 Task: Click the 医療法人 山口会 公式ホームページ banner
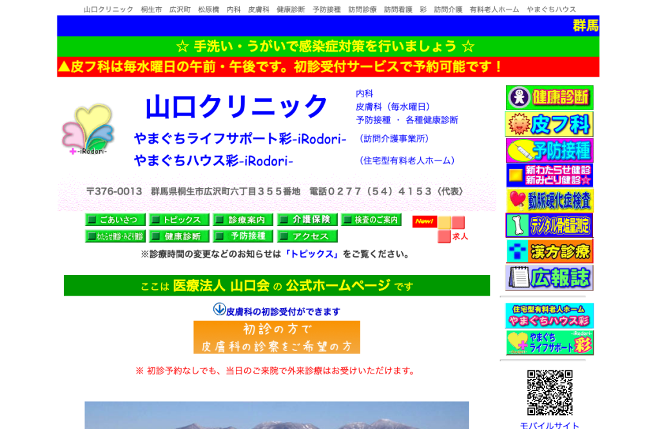click(277, 285)
